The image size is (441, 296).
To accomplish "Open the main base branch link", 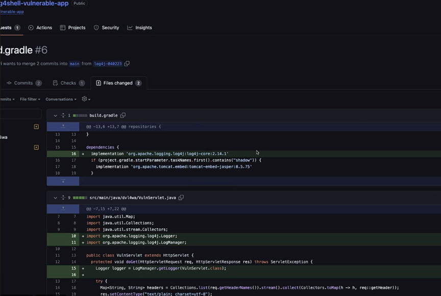I will (x=74, y=64).
